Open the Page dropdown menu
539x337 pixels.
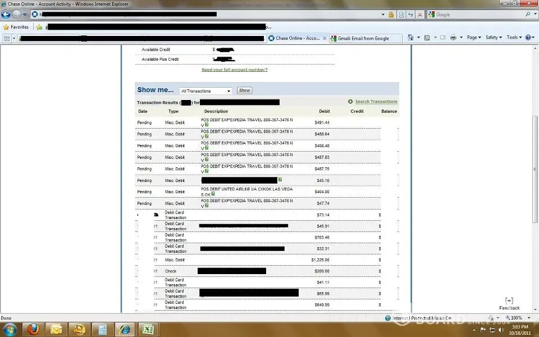point(474,38)
